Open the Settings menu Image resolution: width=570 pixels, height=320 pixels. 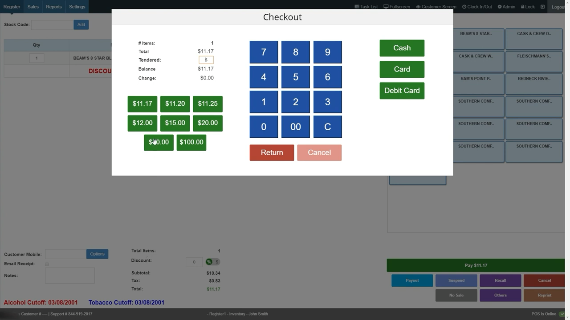(x=77, y=7)
